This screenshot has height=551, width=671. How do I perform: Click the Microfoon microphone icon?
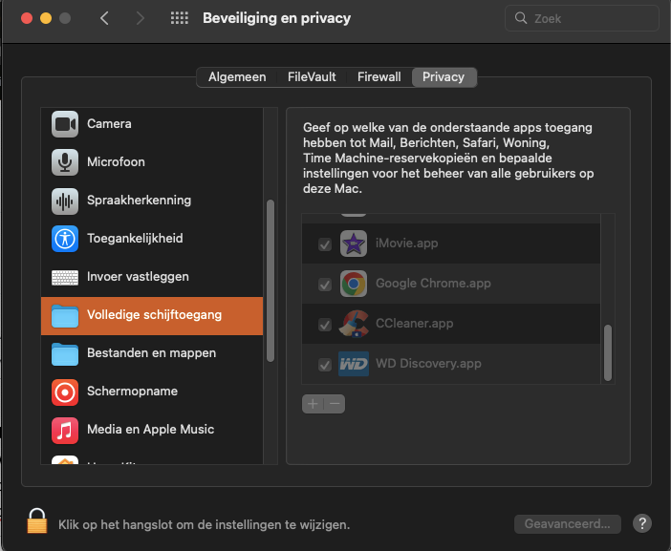click(65, 162)
